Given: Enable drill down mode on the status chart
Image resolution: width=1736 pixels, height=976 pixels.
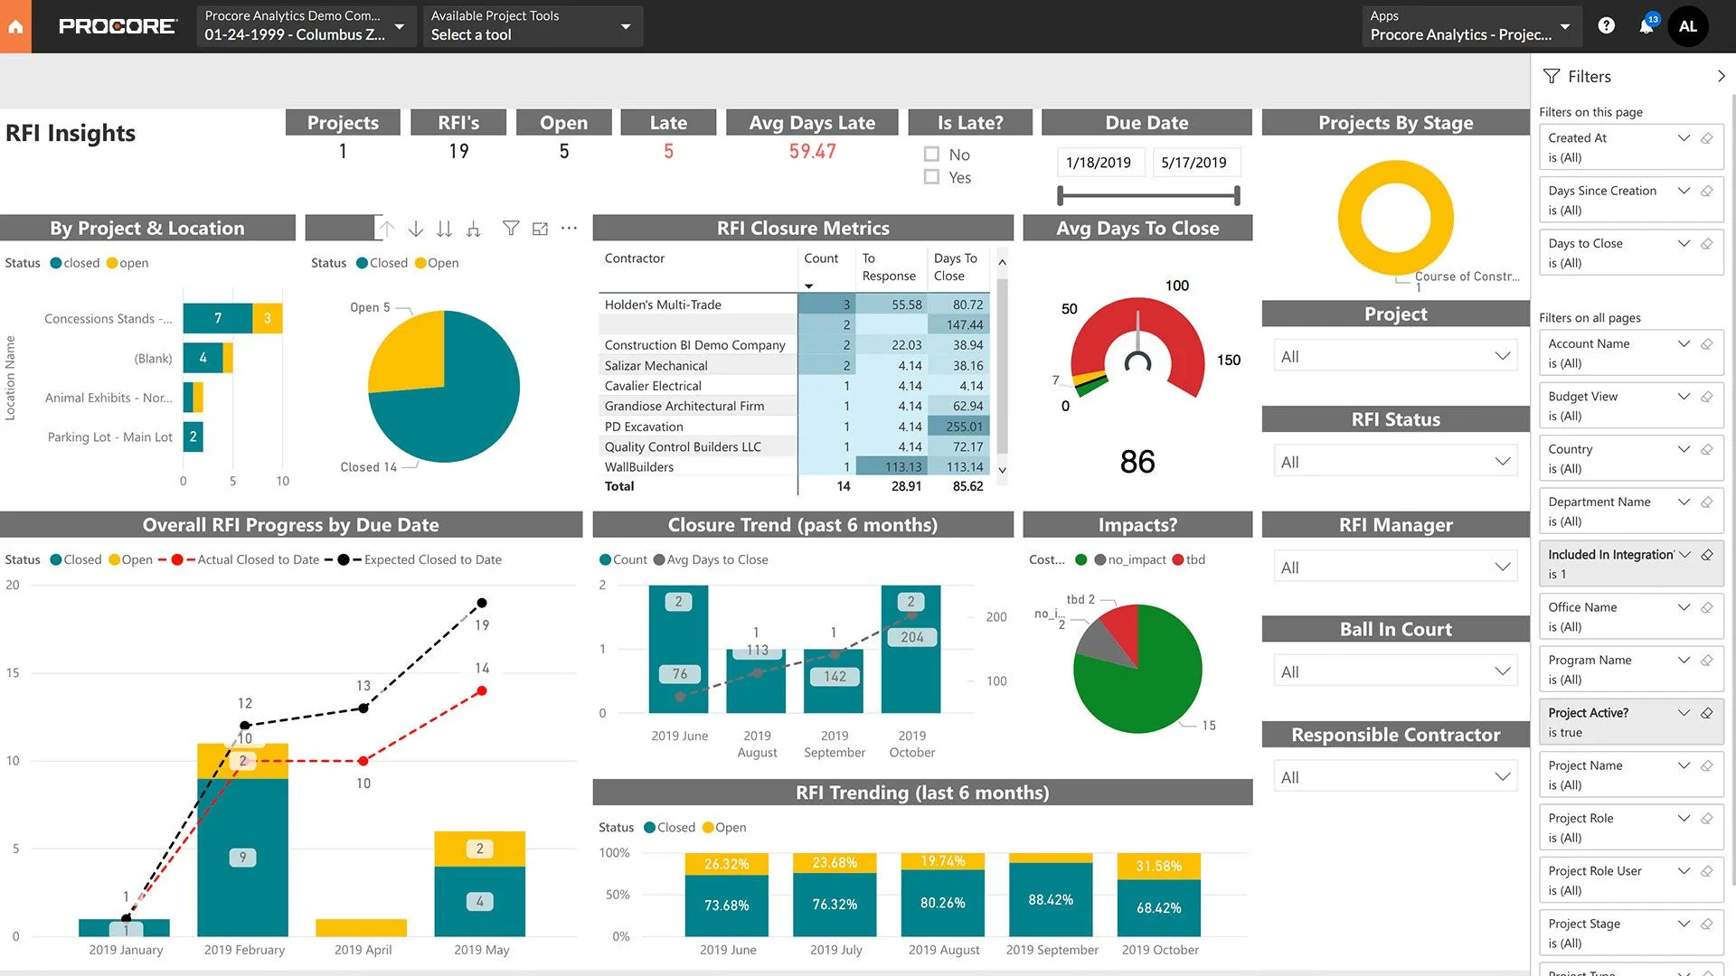Looking at the screenshot, I should click(416, 229).
